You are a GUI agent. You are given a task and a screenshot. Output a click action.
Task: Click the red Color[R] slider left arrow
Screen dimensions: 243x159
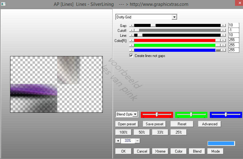132,40
